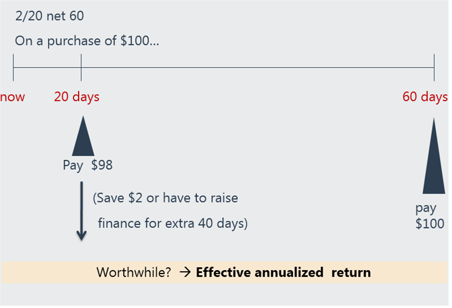Select the "On a purchase of $100..." text
Screen dimensions: 452x308
(x=87, y=41)
